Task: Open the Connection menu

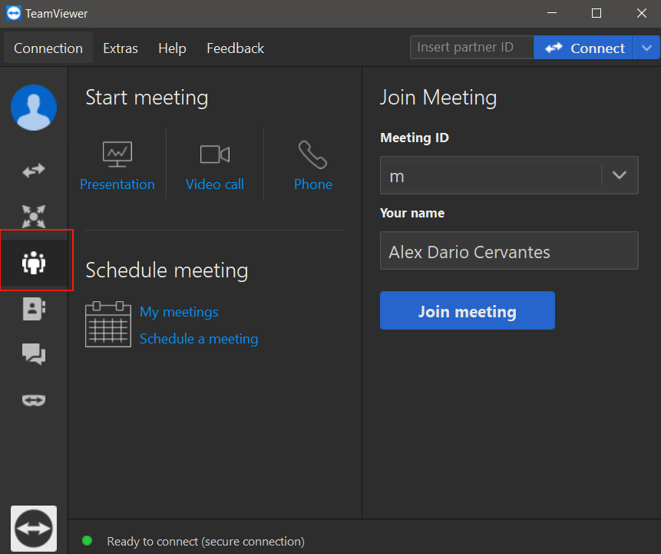Action: pyautogui.click(x=48, y=48)
